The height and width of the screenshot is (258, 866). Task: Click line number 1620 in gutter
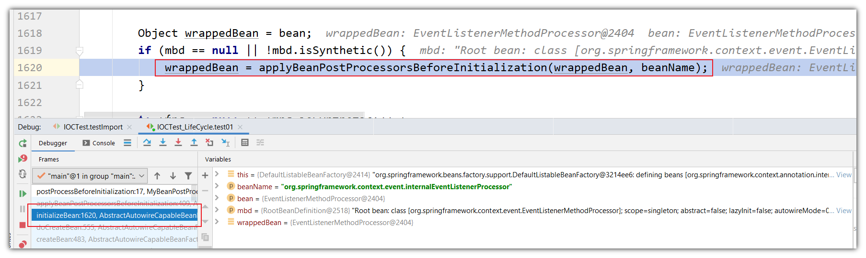[30, 68]
